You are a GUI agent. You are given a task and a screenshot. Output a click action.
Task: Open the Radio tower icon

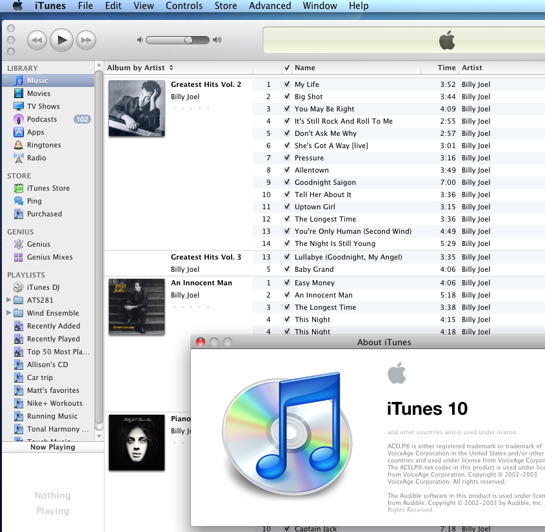(19, 158)
